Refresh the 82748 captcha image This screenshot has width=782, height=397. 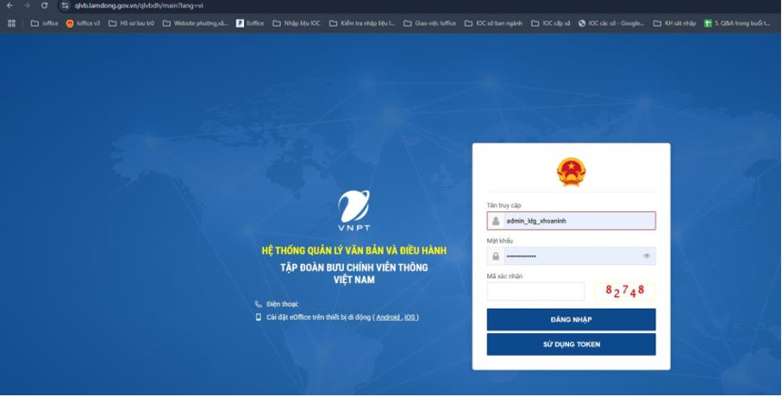pos(624,291)
